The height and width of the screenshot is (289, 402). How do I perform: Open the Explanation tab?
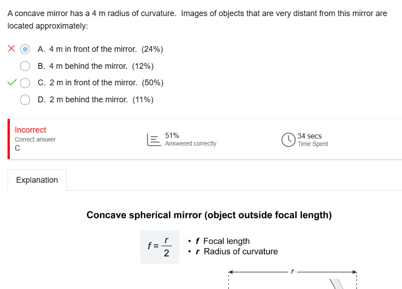point(37,180)
